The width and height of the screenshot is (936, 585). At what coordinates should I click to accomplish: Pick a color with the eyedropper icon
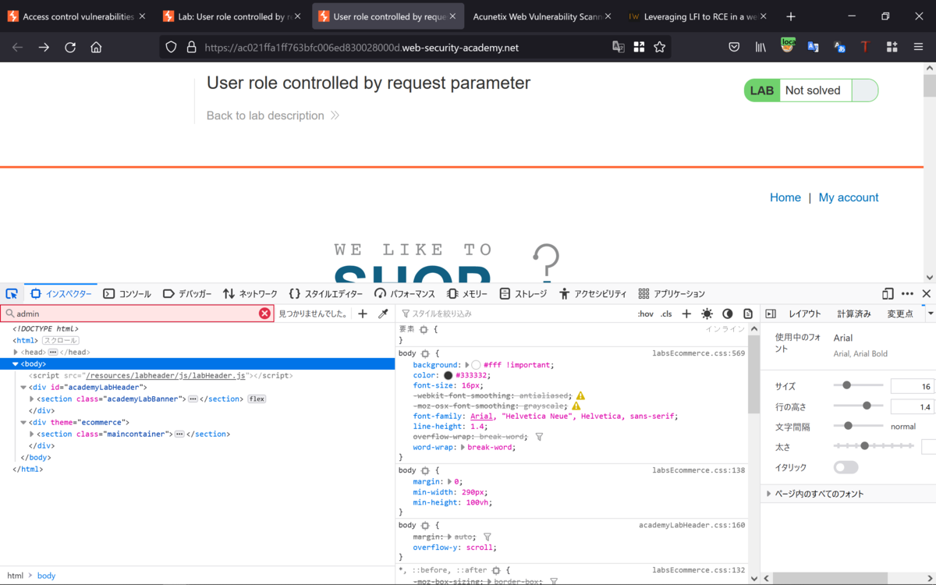(383, 314)
